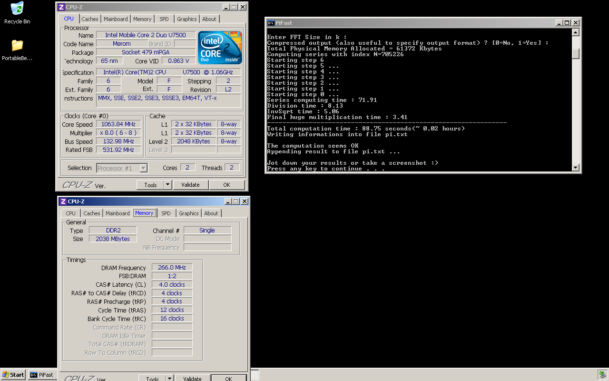Click DRAM Frequency value 266.0 MHz
609x381 pixels.
(x=172, y=268)
